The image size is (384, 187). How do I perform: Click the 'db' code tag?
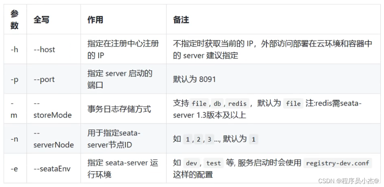[217, 104]
